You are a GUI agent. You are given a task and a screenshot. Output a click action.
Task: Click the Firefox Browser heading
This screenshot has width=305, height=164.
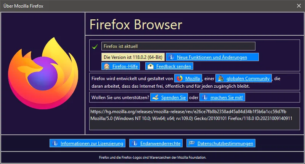point(136,25)
